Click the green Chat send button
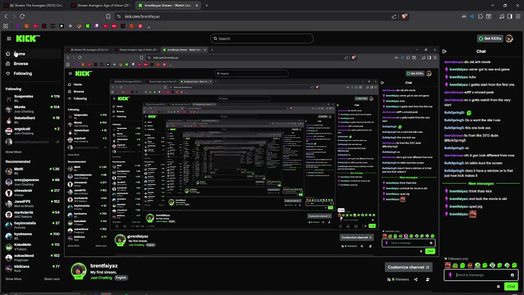Viewport: 524px width, 295px height. tap(511, 286)
